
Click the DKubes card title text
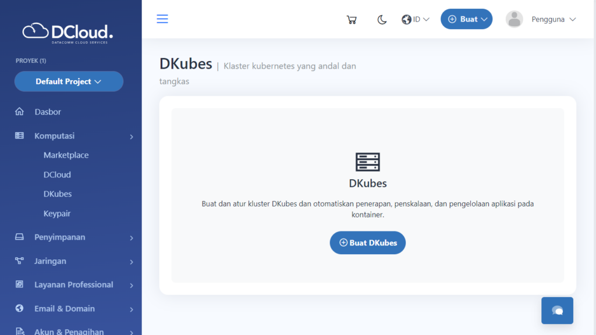(x=368, y=183)
